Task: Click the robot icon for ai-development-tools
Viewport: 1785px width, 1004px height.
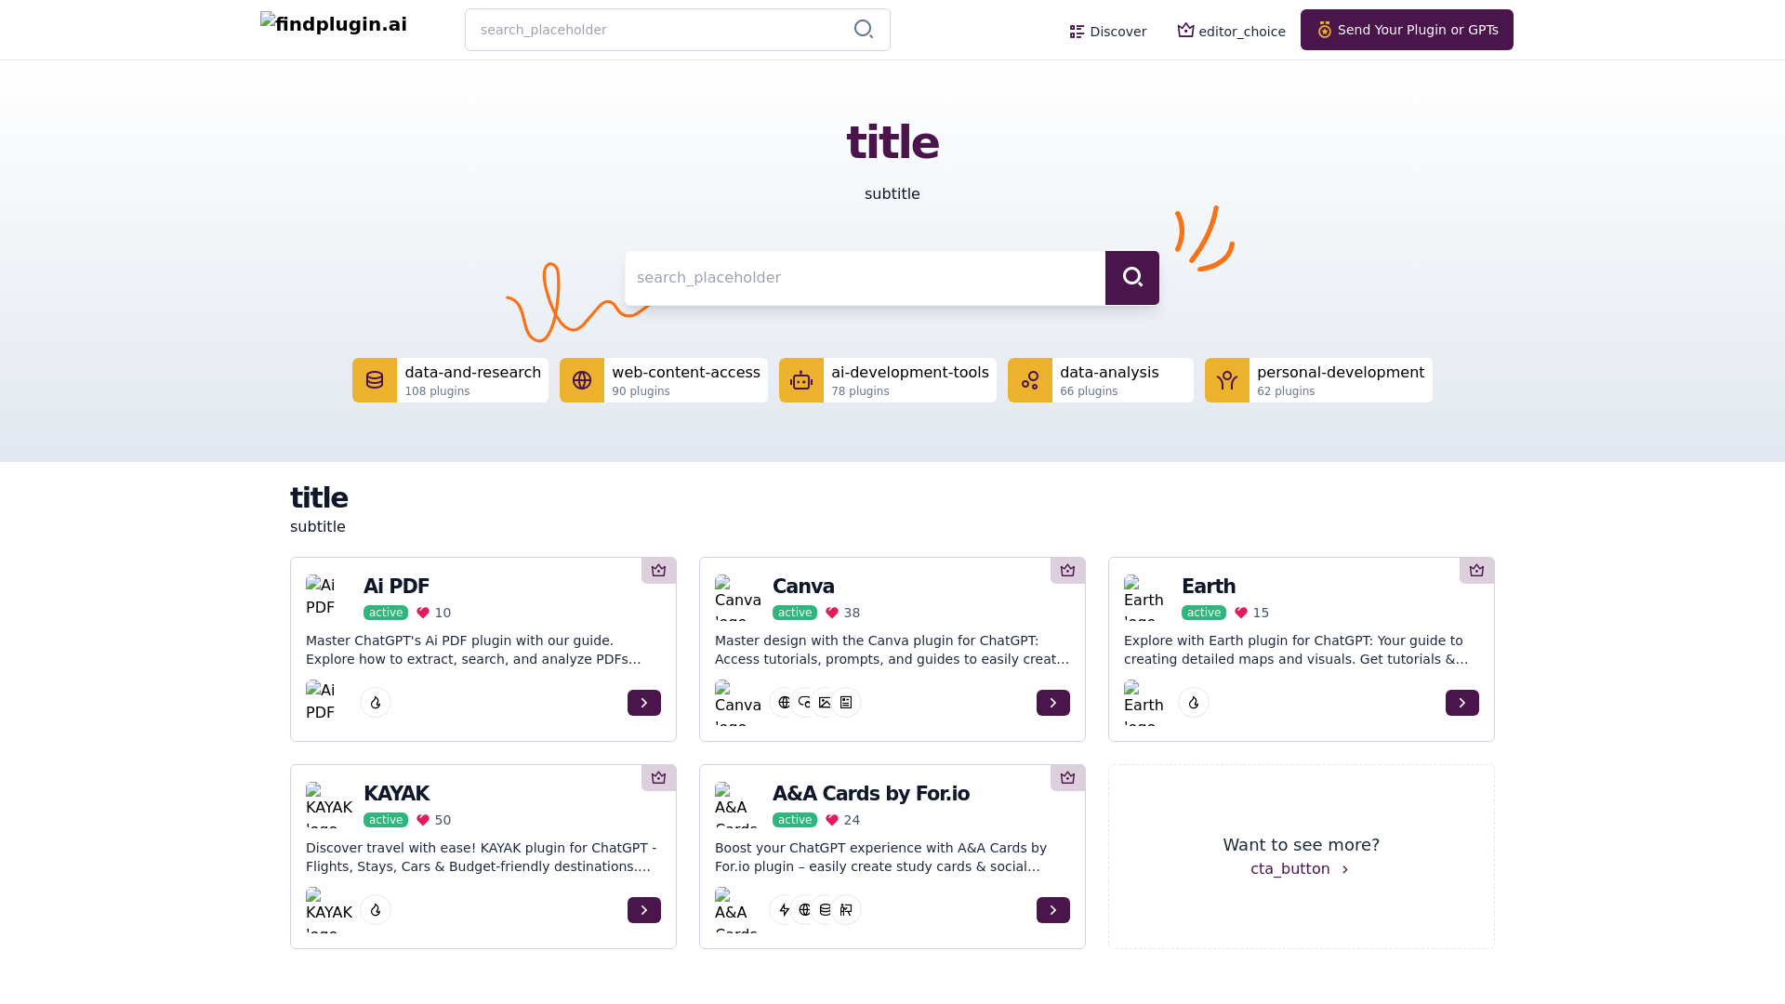Action: (x=801, y=380)
